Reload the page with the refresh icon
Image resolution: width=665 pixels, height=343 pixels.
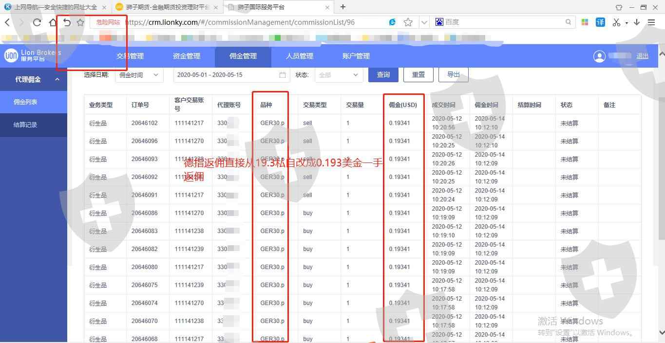coord(37,22)
